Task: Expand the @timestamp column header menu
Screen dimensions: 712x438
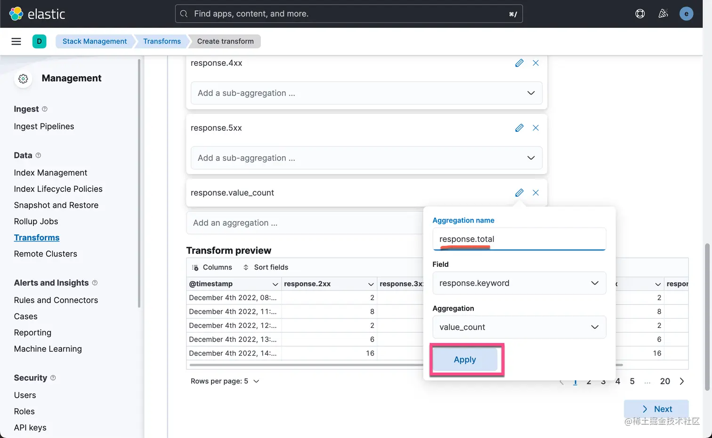Action: click(x=275, y=284)
